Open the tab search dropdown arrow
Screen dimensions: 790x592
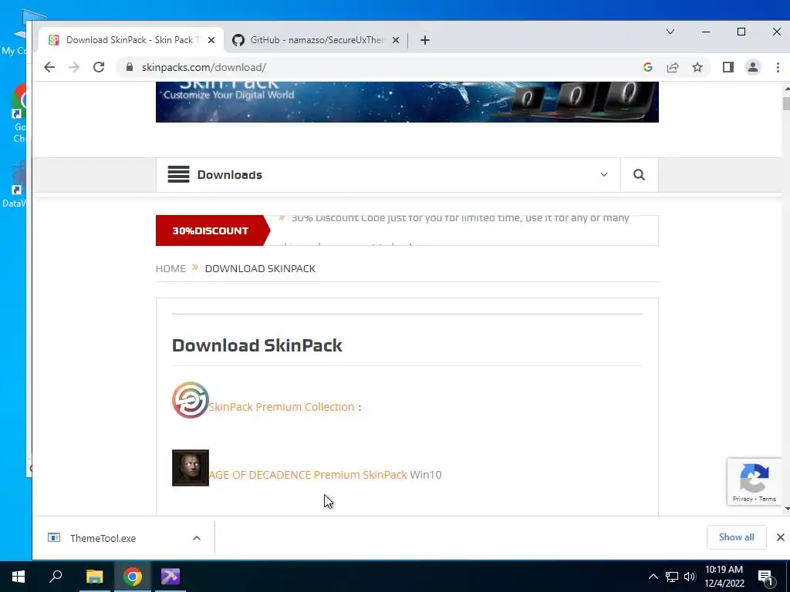point(670,32)
